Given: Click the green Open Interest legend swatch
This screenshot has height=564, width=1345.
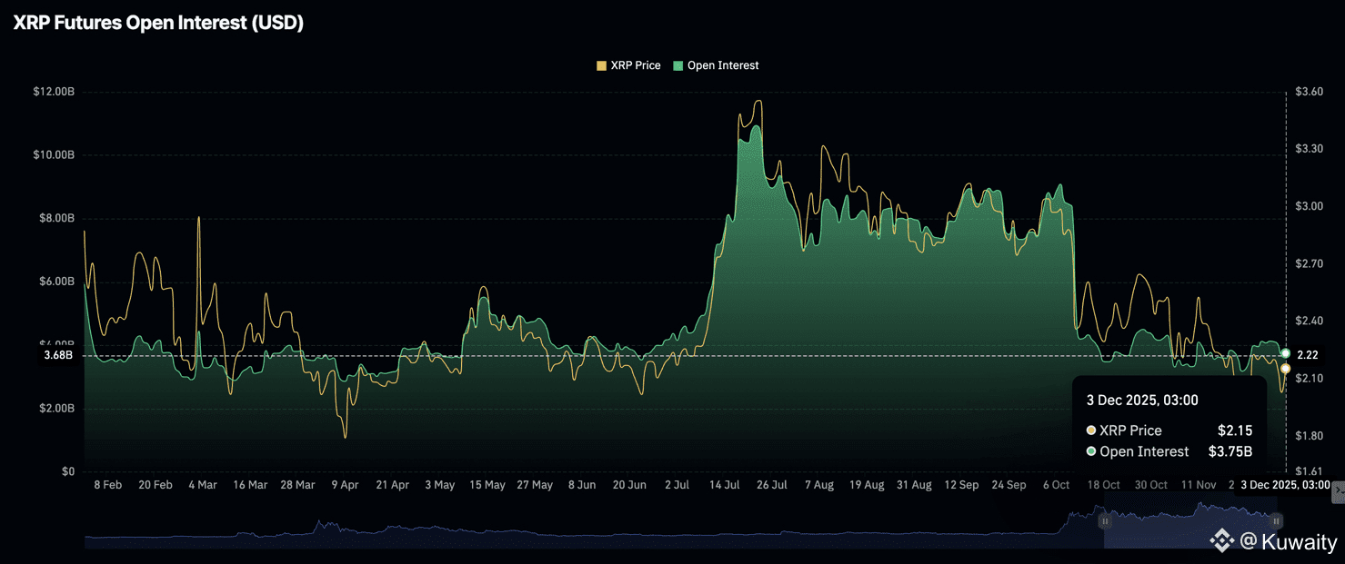Looking at the screenshot, I should click(x=678, y=65).
